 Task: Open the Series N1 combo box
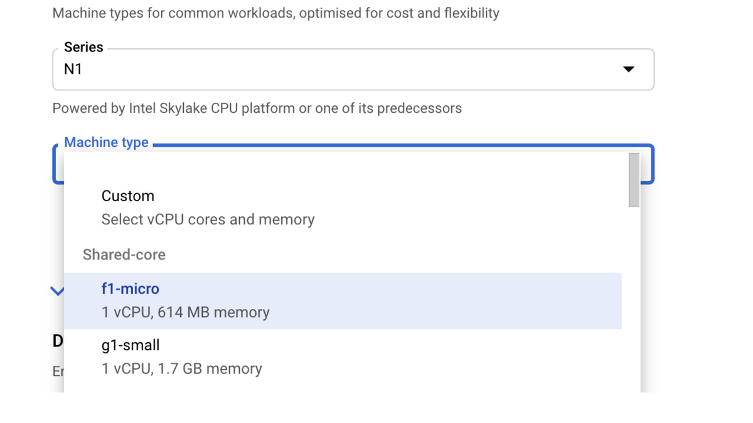[x=351, y=69]
